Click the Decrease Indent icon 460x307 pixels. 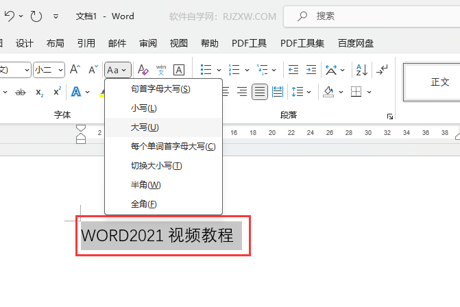[x=293, y=70]
